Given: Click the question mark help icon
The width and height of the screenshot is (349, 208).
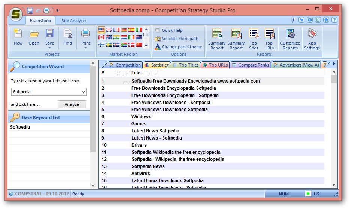Looking at the screenshot, I should 334,20.
